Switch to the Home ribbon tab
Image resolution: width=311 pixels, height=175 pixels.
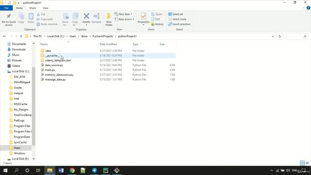click(x=19, y=8)
